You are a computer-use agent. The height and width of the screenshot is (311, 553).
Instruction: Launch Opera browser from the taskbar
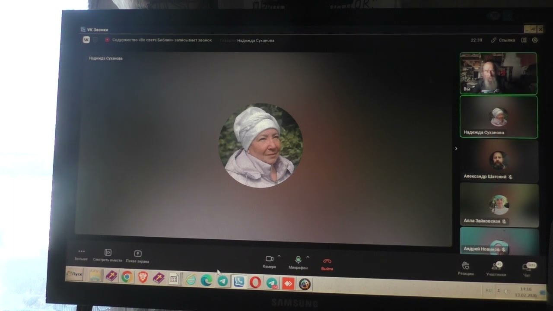click(255, 282)
